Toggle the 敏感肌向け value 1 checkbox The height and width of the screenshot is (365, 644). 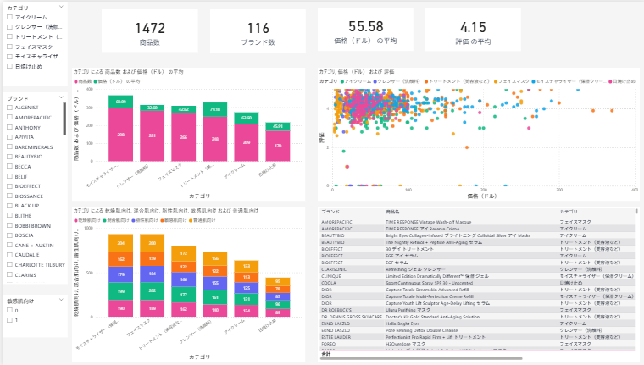[9, 320]
